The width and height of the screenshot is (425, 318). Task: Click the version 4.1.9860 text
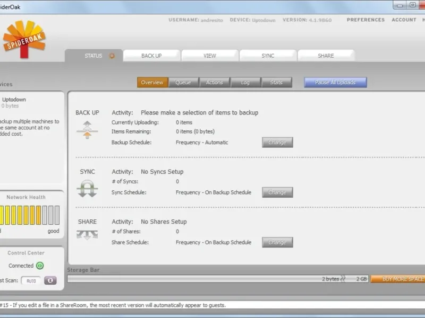pos(320,20)
